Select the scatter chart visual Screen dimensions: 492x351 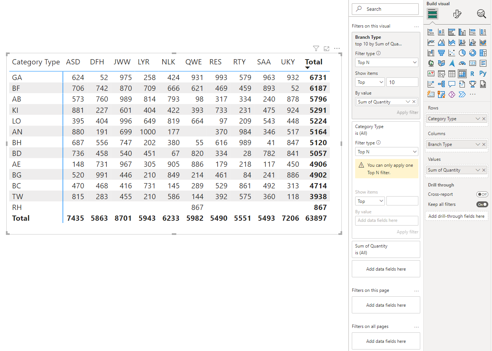pyautogui.click(x=452, y=53)
